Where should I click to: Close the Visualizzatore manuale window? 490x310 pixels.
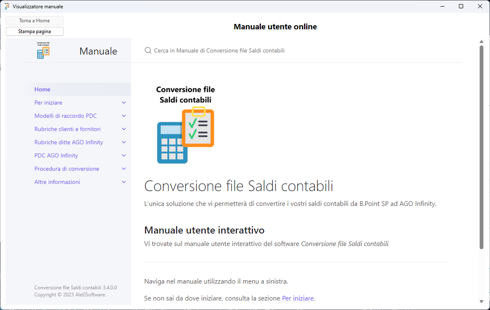click(x=480, y=6)
